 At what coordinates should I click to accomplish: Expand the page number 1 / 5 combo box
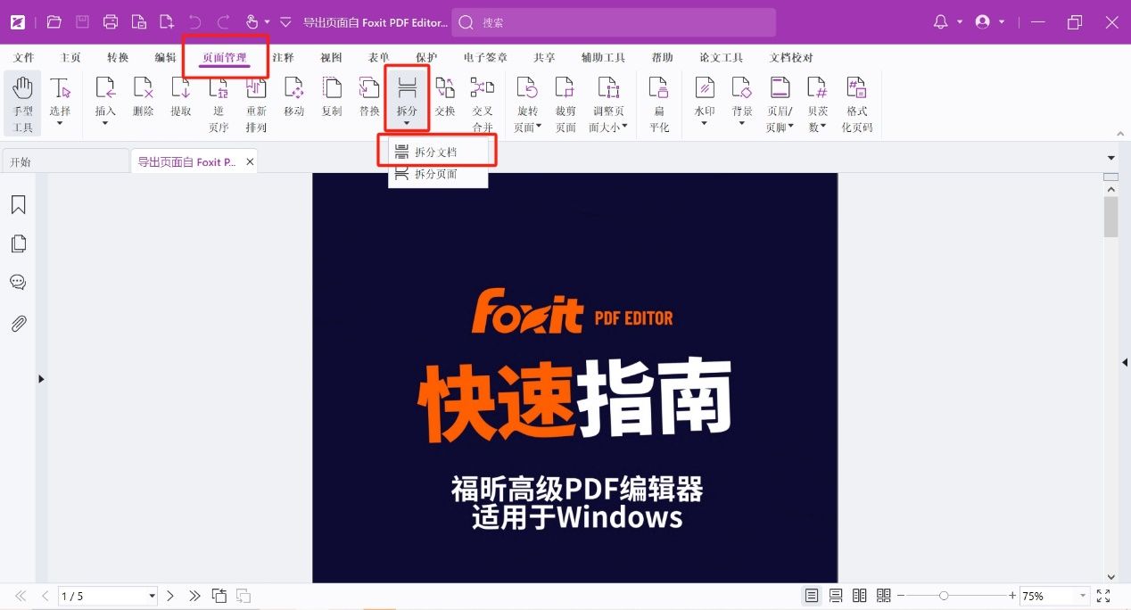coord(152,596)
